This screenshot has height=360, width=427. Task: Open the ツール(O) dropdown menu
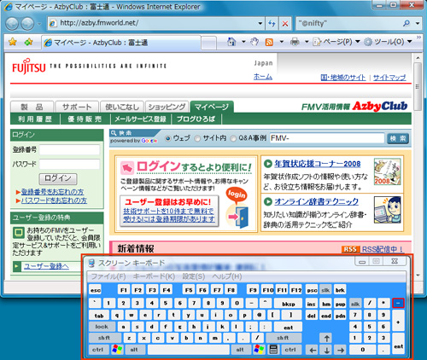click(389, 42)
